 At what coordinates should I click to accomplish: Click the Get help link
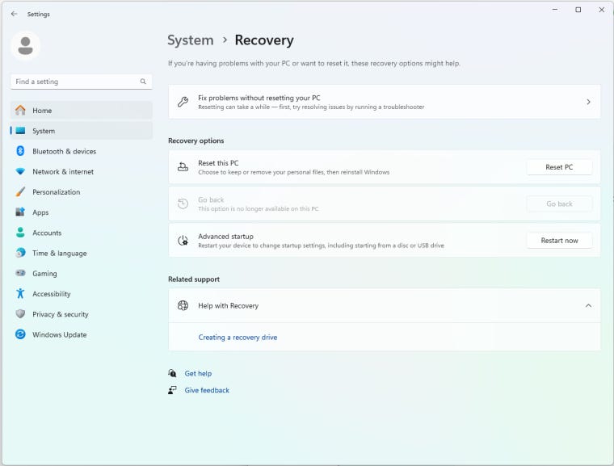(198, 374)
